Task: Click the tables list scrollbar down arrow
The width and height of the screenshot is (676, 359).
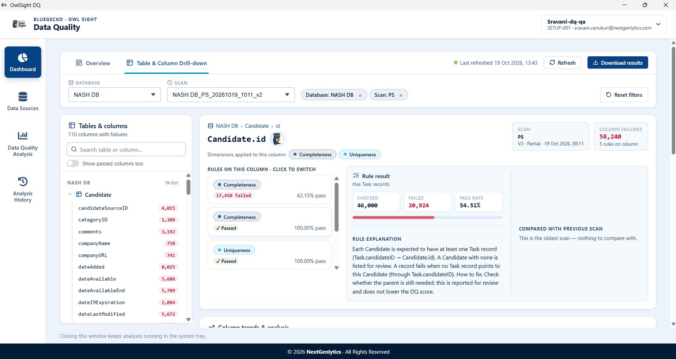Action: [188, 319]
